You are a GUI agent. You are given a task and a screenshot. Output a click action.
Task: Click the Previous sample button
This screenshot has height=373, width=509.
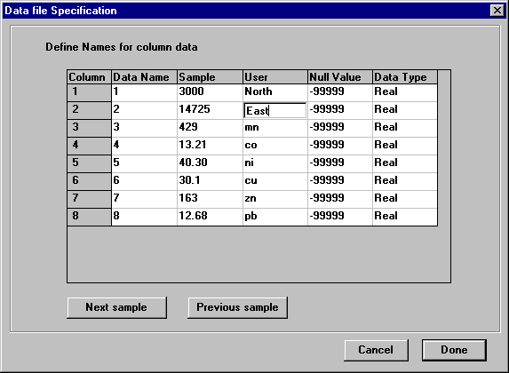[x=237, y=307]
